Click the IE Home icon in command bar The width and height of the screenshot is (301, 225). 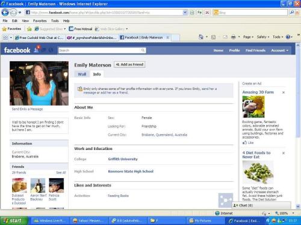click(201, 37)
